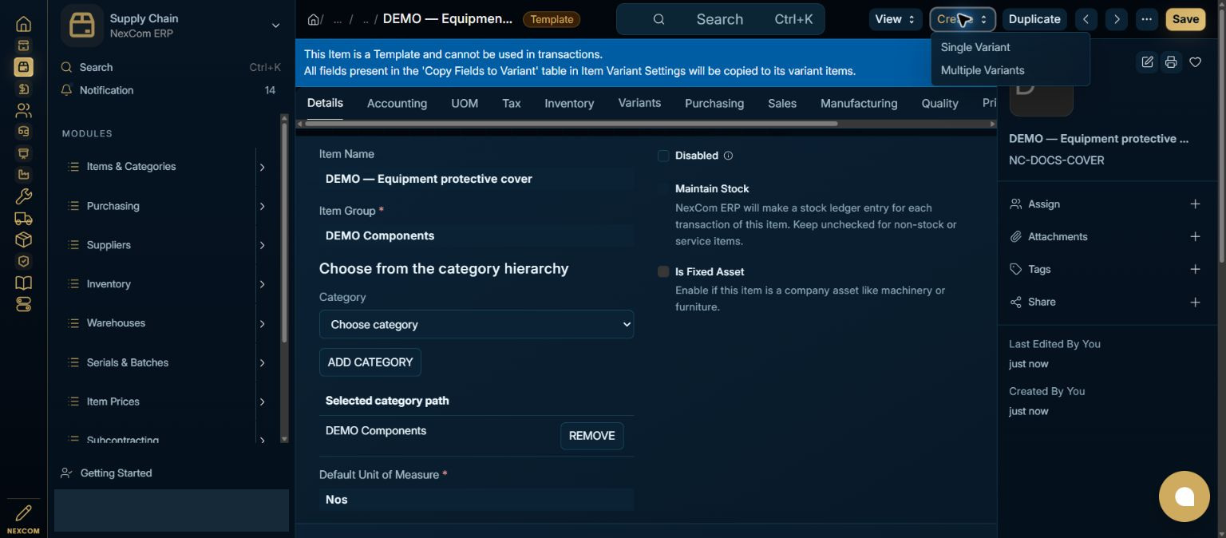Click the print icon
Image resolution: width=1226 pixels, height=538 pixels.
(1171, 61)
